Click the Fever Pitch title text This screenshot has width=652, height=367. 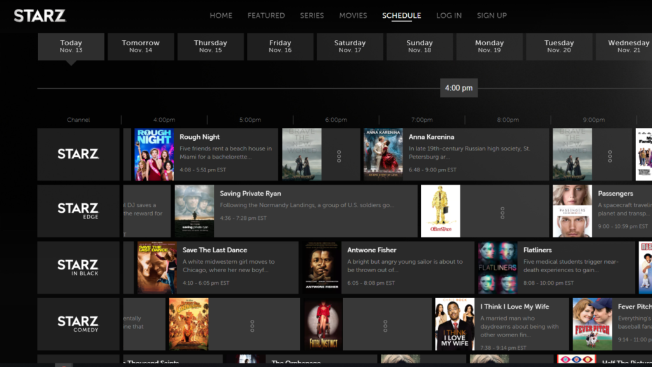pos(635,306)
